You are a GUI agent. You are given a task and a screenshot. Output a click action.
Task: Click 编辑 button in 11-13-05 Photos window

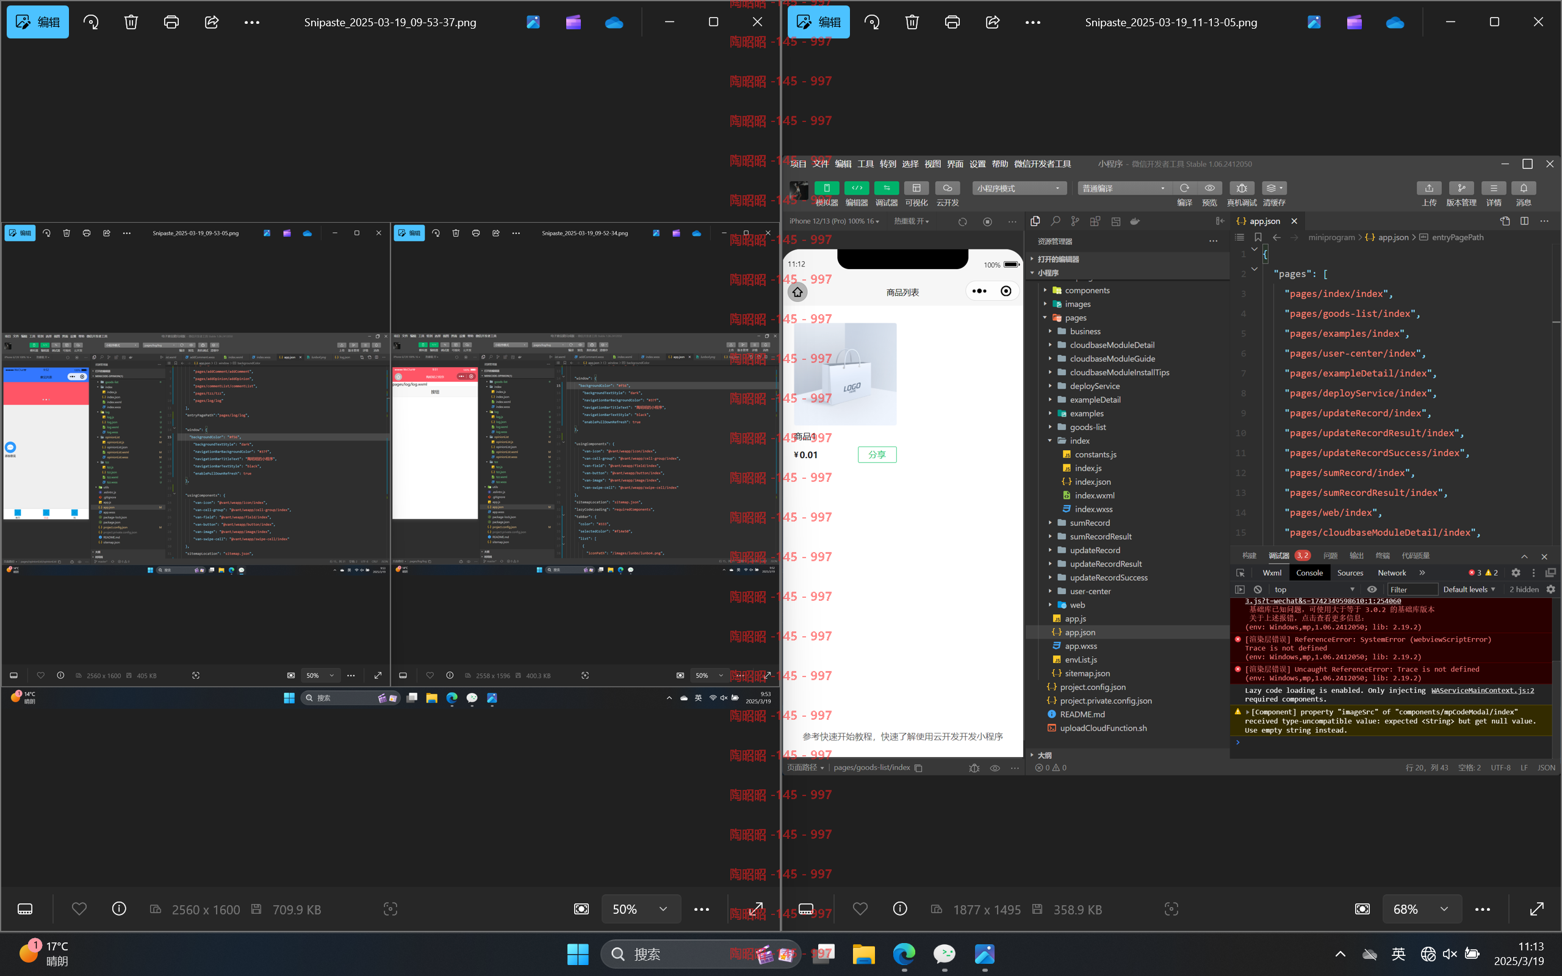(x=818, y=22)
